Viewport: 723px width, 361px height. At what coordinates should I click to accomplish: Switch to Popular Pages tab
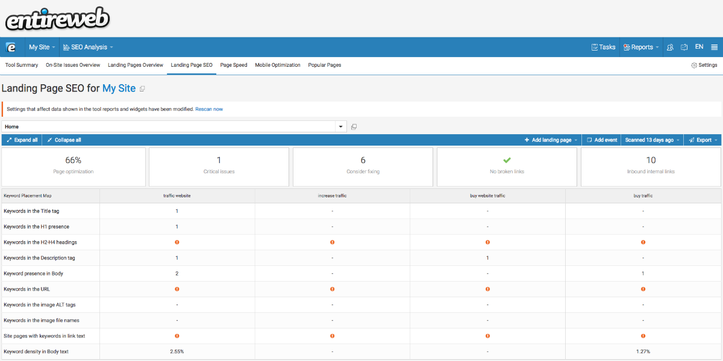pos(325,65)
